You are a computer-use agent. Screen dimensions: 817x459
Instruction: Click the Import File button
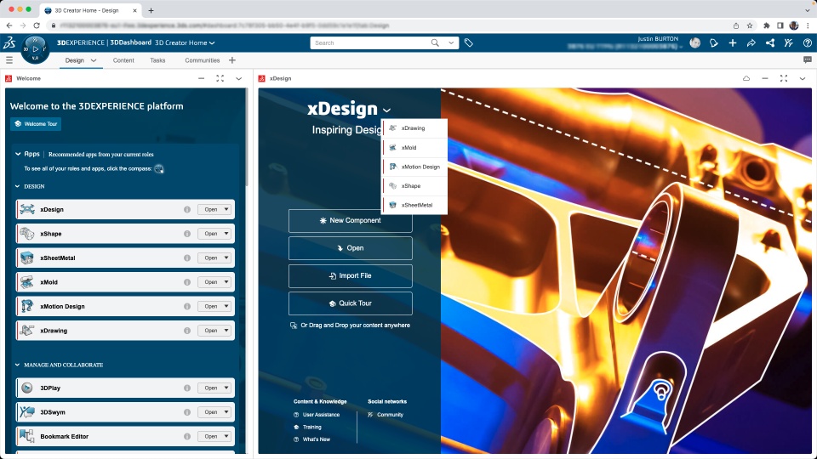(350, 275)
